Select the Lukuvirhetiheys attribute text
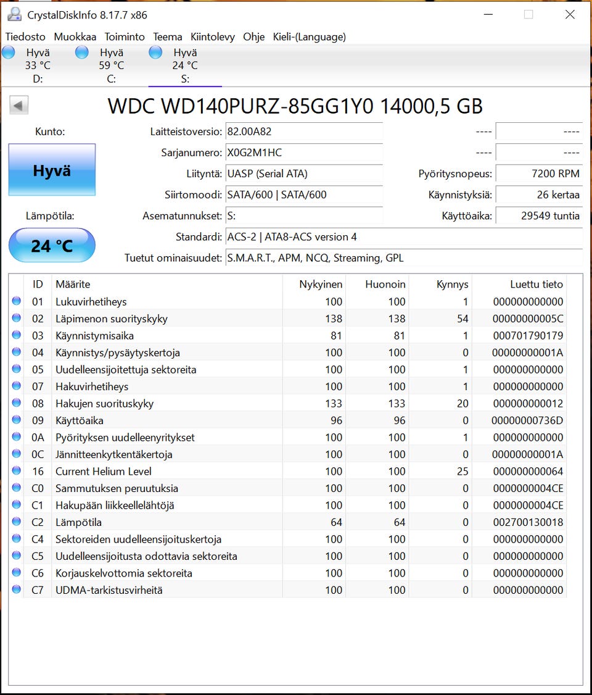The image size is (592, 695). coord(91,302)
